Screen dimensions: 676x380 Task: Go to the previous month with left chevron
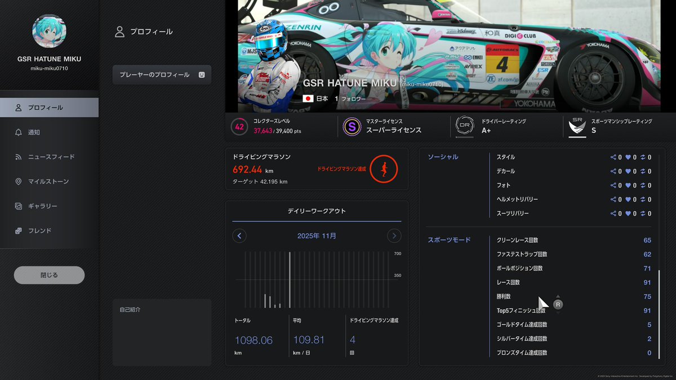[239, 236]
